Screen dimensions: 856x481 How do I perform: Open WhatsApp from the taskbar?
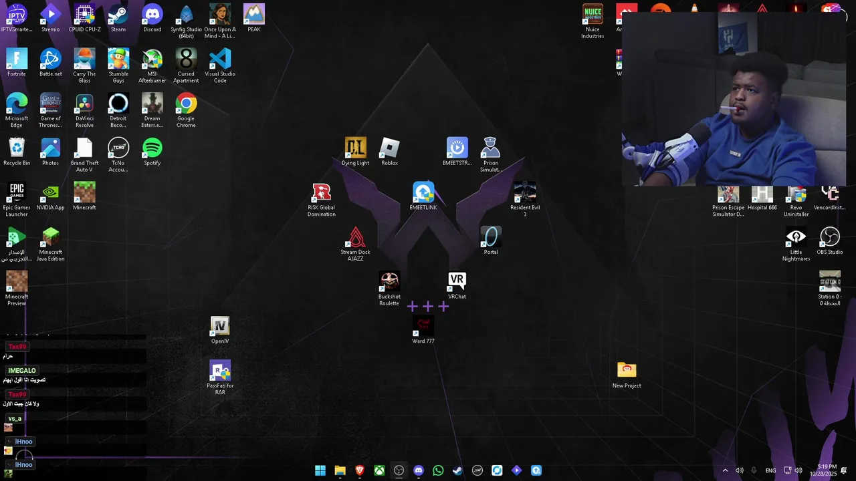tap(438, 470)
